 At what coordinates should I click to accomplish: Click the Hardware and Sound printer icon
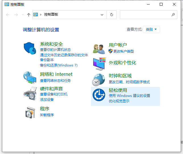point(30,93)
